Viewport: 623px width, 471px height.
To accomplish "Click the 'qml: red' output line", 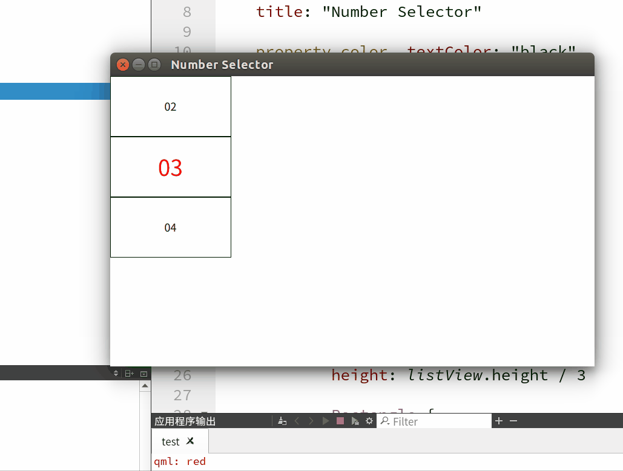I will [180, 461].
